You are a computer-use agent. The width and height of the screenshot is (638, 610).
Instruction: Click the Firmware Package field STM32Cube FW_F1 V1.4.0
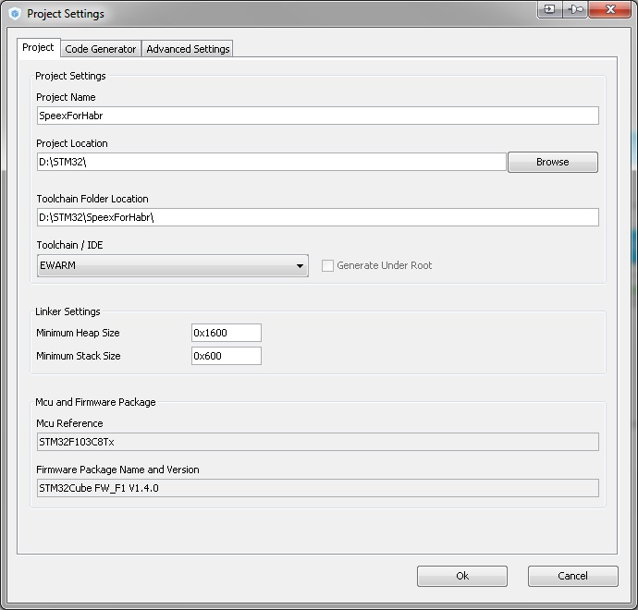pyautogui.click(x=318, y=488)
